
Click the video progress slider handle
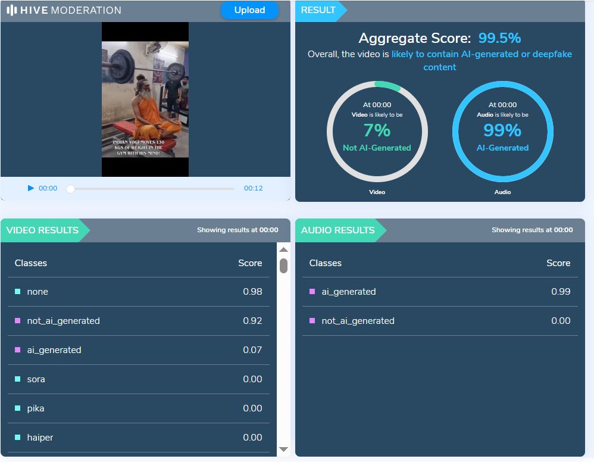pyautogui.click(x=70, y=189)
